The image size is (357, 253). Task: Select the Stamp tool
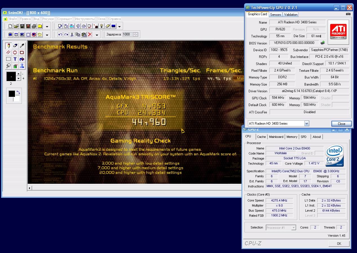tap(22, 66)
